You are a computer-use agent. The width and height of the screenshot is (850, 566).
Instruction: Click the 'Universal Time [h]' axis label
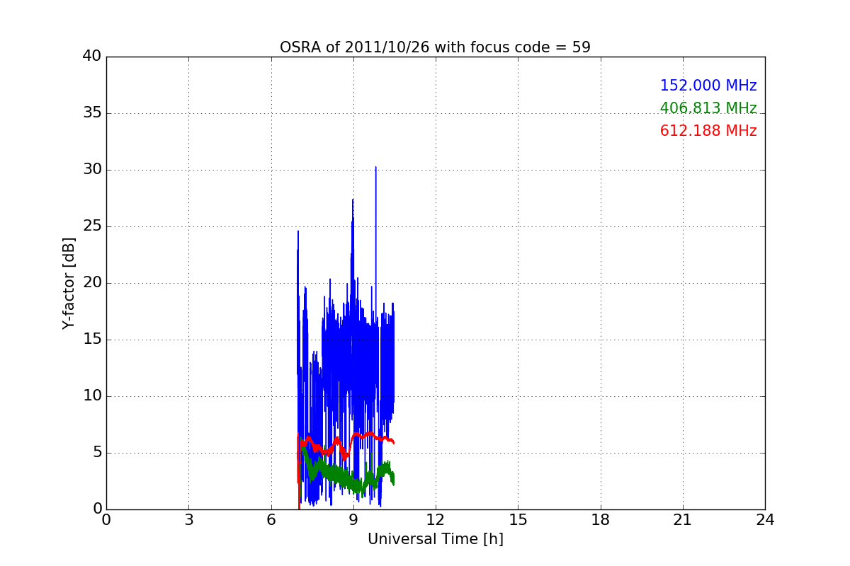(x=435, y=539)
